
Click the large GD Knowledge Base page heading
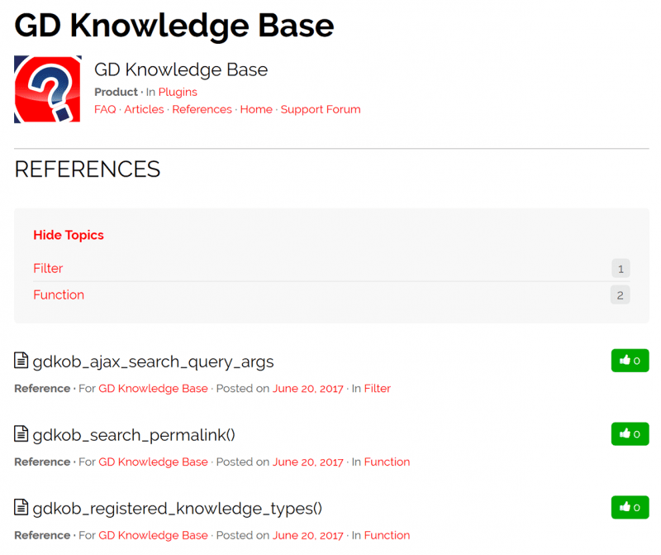[x=174, y=26]
